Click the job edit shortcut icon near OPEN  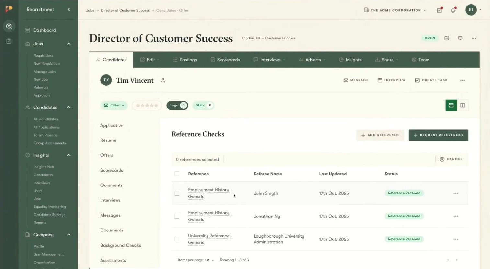click(447, 38)
